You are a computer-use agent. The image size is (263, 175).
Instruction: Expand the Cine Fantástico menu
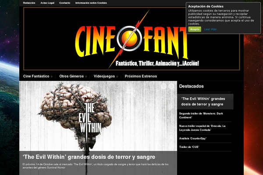pyautogui.click(x=38, y=76)
